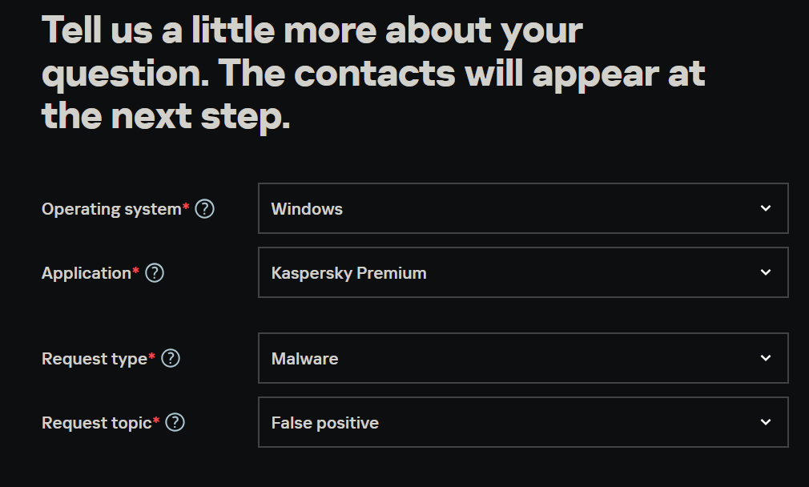Image resolution: width=809 pixels, height=487 pixels.
Task: Click the question mark beside Request topic
Action: [x=175, y=422]
